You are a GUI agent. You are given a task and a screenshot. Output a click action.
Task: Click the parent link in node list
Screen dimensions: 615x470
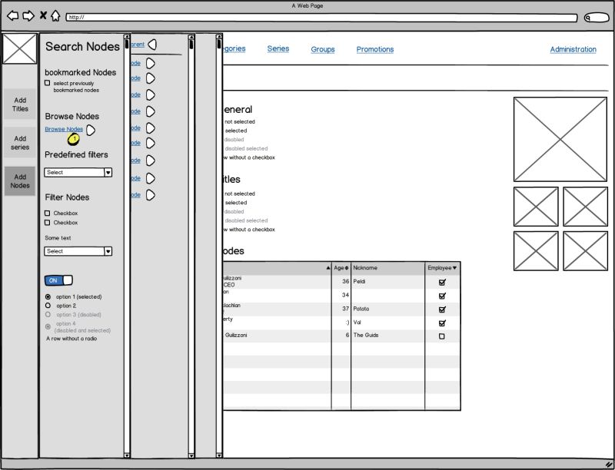[138, 45]
